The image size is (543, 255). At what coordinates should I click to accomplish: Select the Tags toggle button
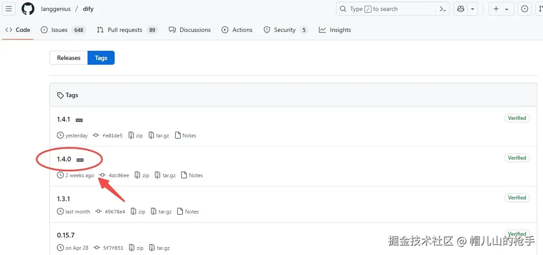(101, 58)
